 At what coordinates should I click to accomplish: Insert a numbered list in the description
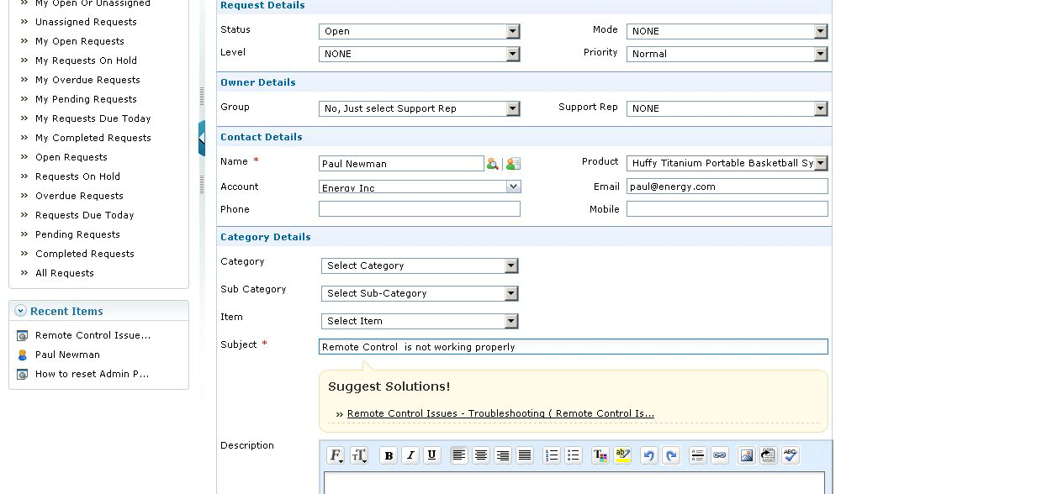click(552, 455)
